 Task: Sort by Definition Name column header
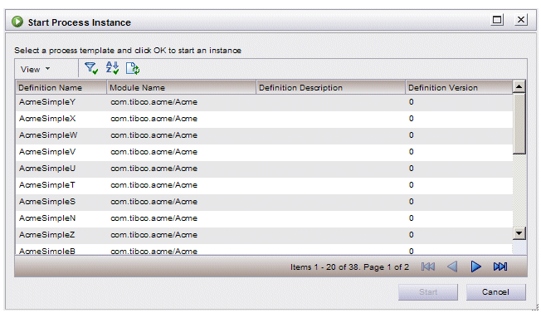pos(61,88)
